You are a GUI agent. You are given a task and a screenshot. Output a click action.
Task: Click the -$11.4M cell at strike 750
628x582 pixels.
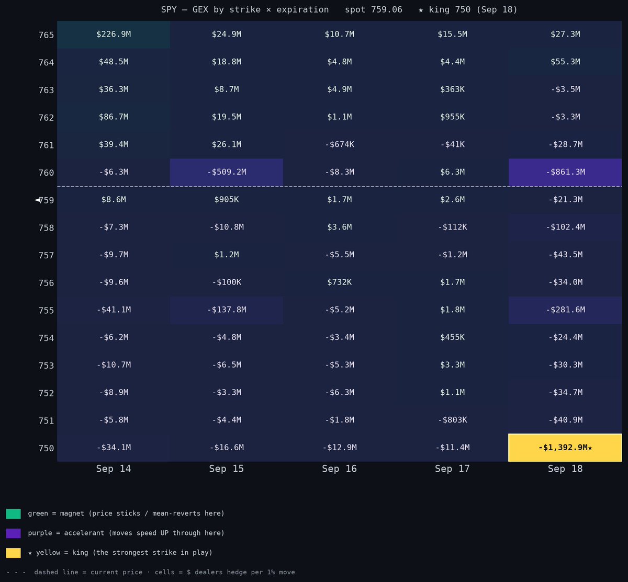452,448
